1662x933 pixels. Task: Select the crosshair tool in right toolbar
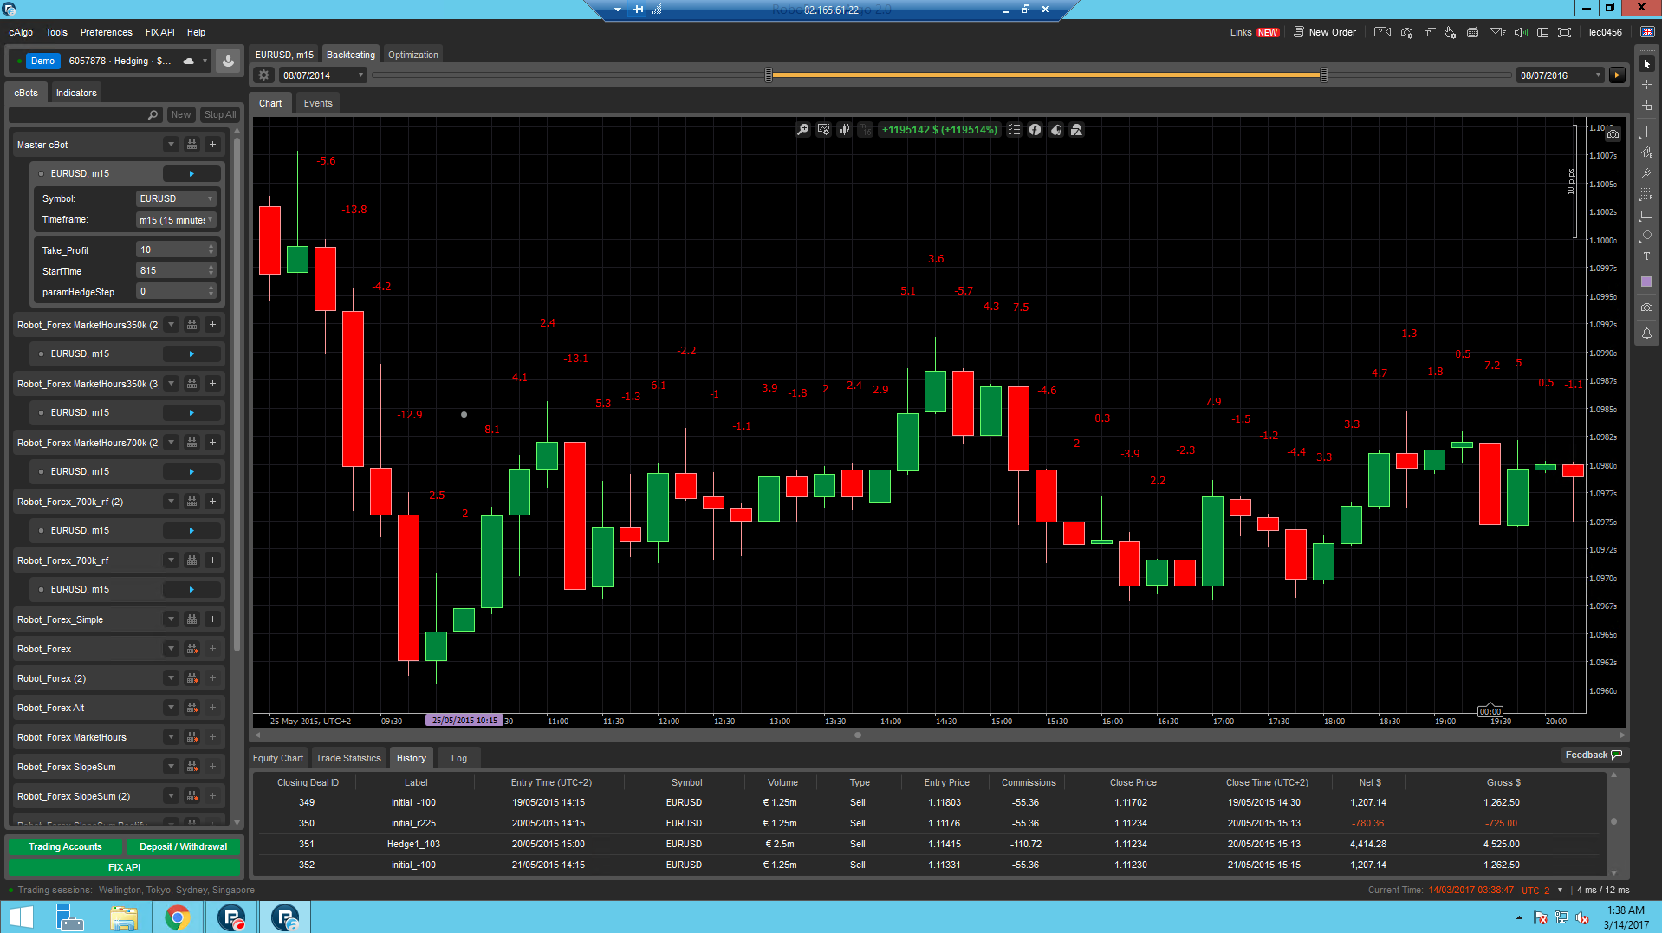click(x=1646, y=85)
